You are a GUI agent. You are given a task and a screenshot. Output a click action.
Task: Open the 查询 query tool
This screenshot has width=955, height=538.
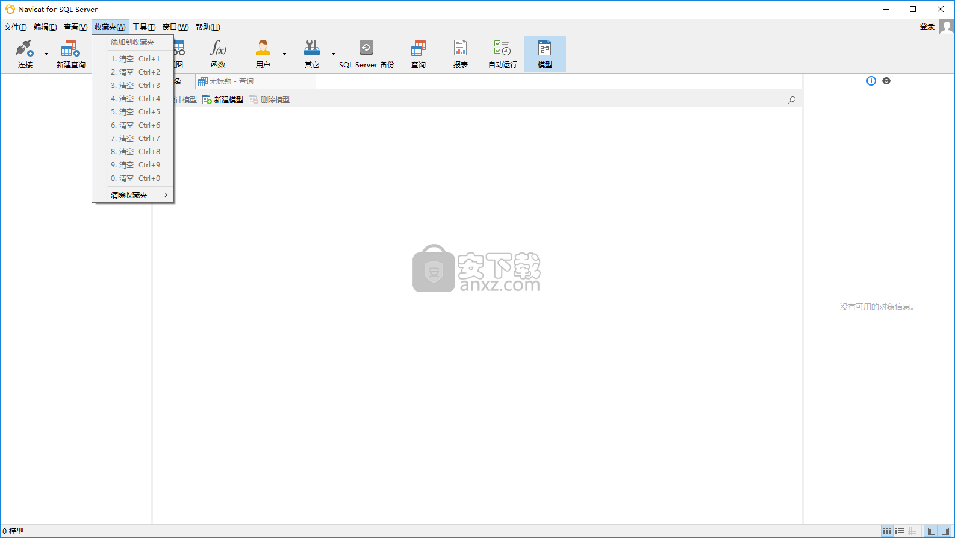(418, 54)
